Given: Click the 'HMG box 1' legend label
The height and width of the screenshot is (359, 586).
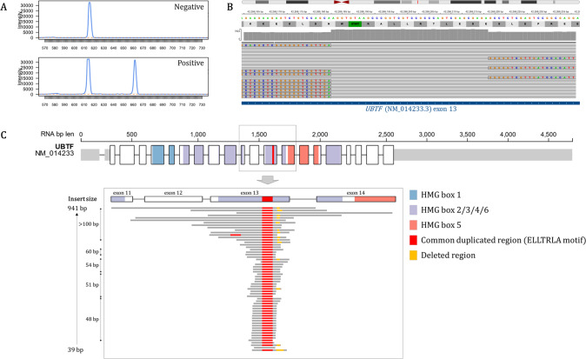Looking at the screenshot, I should (441, 195).
